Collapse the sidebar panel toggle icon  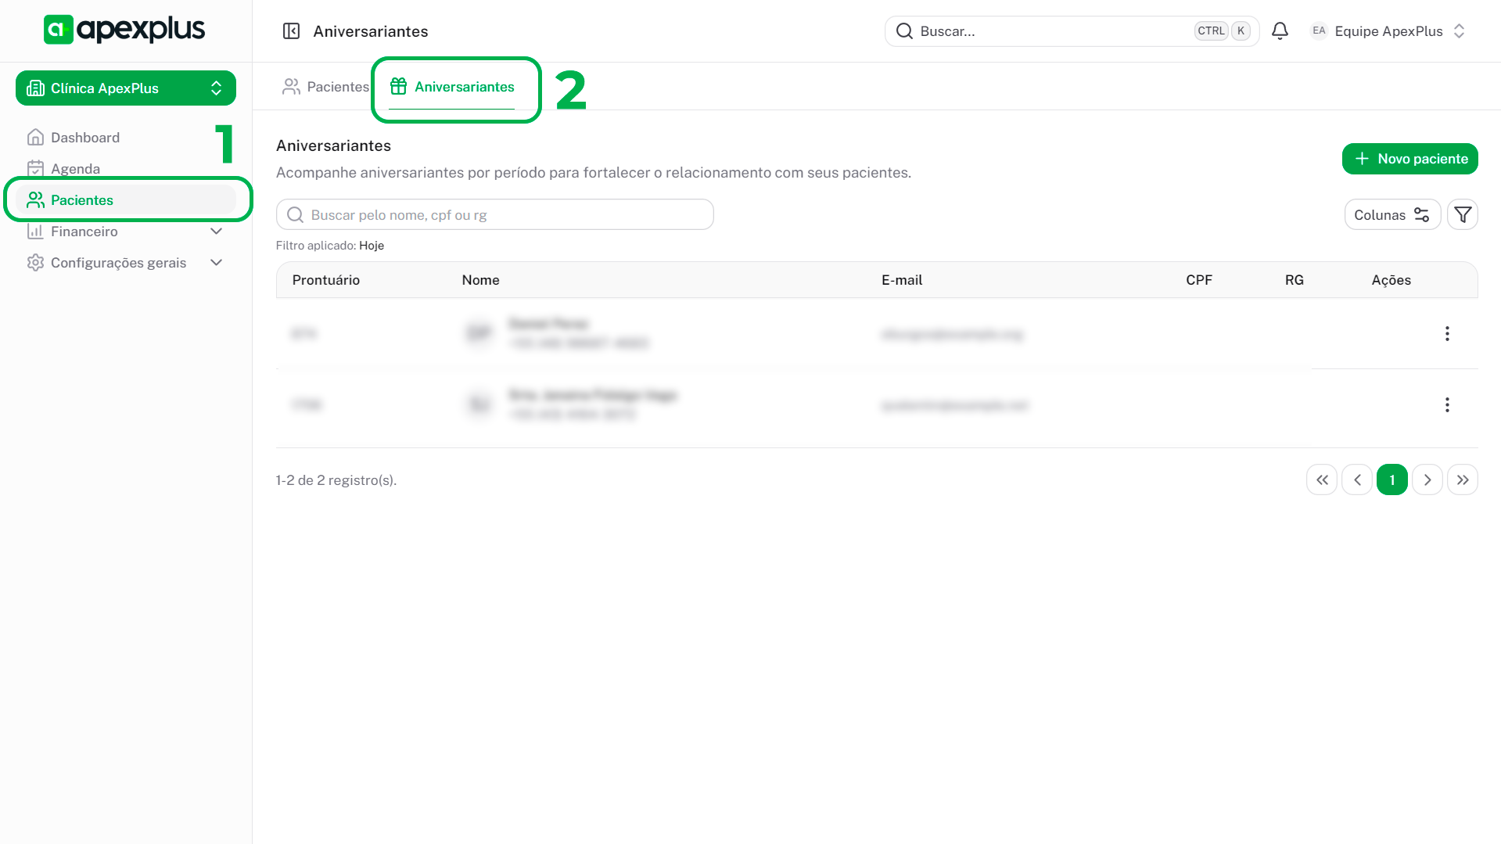click(291, 31)
